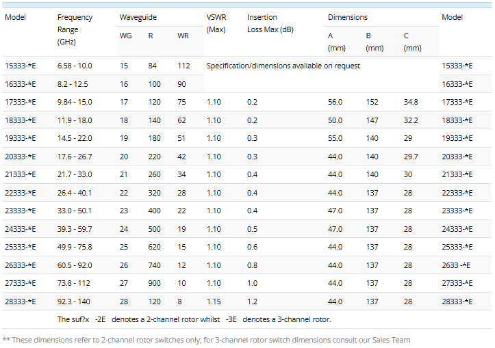Select the 34.8 dimension C value
Screen dimensions: 495x348
[x=411, y=102]
